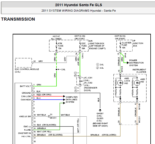The height and width of the screenshot is (144, 155).
Task: Click the POWER DISTRIBUTION SYSTEM label
Action: 136,63
